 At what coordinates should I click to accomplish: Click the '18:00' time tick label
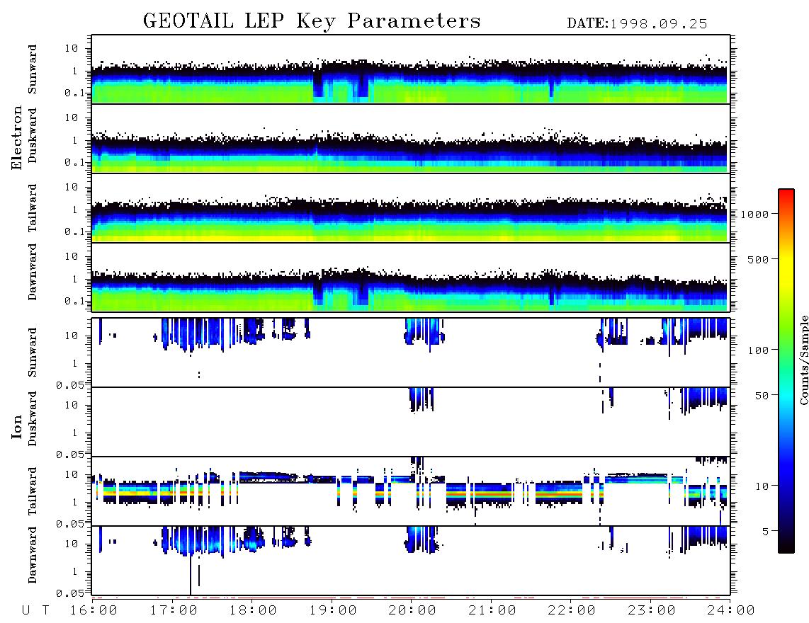pyautogui.click(x=254, y=611)
